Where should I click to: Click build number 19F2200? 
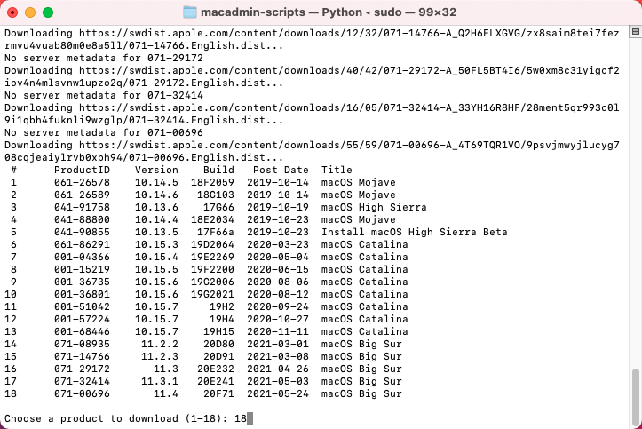[x=212, y=269]
